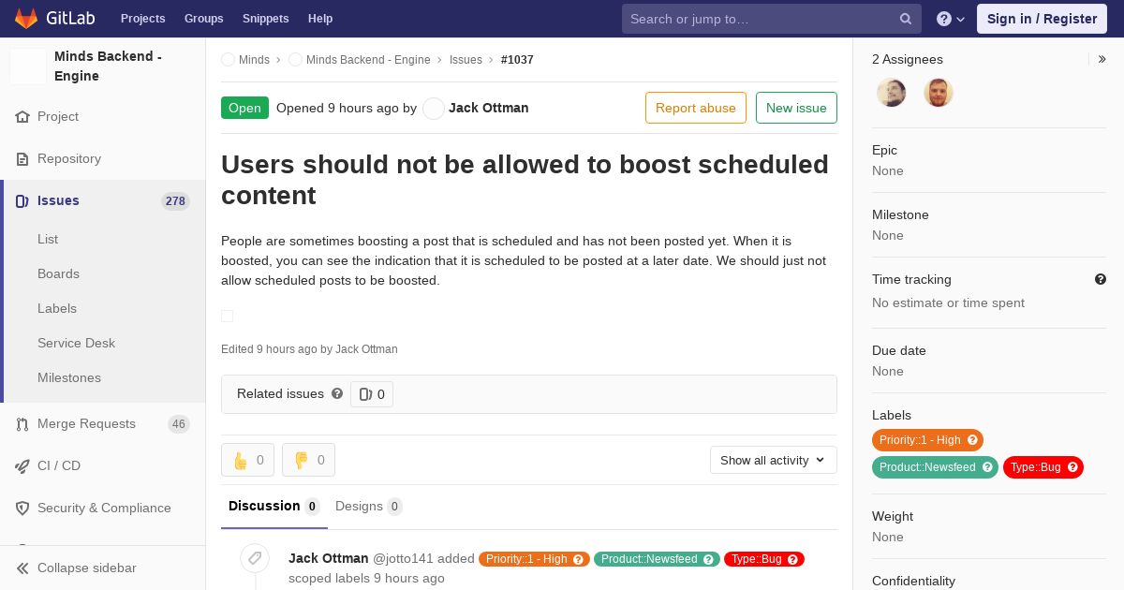The height and width of the screenshot is (590, 1124).
Task: Click the Merge Requests icon in sidebar
Action: (x=22, y=424)
